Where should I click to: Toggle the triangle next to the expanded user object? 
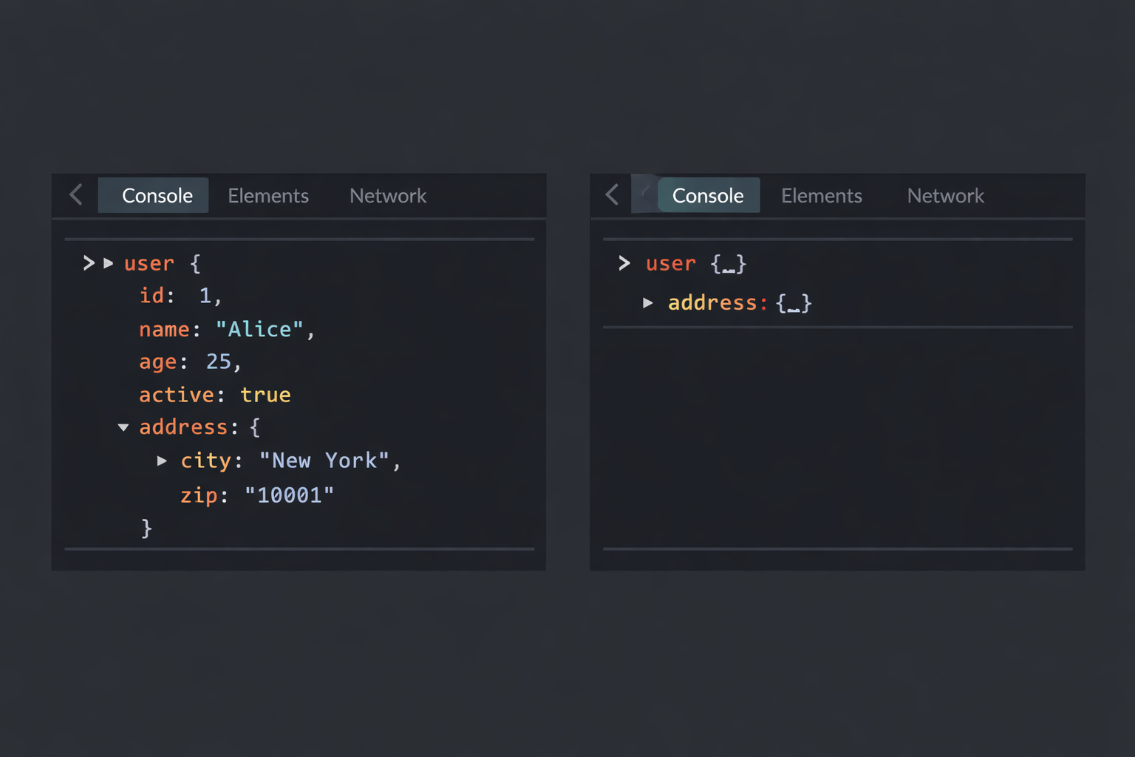(x=109, y=263)
